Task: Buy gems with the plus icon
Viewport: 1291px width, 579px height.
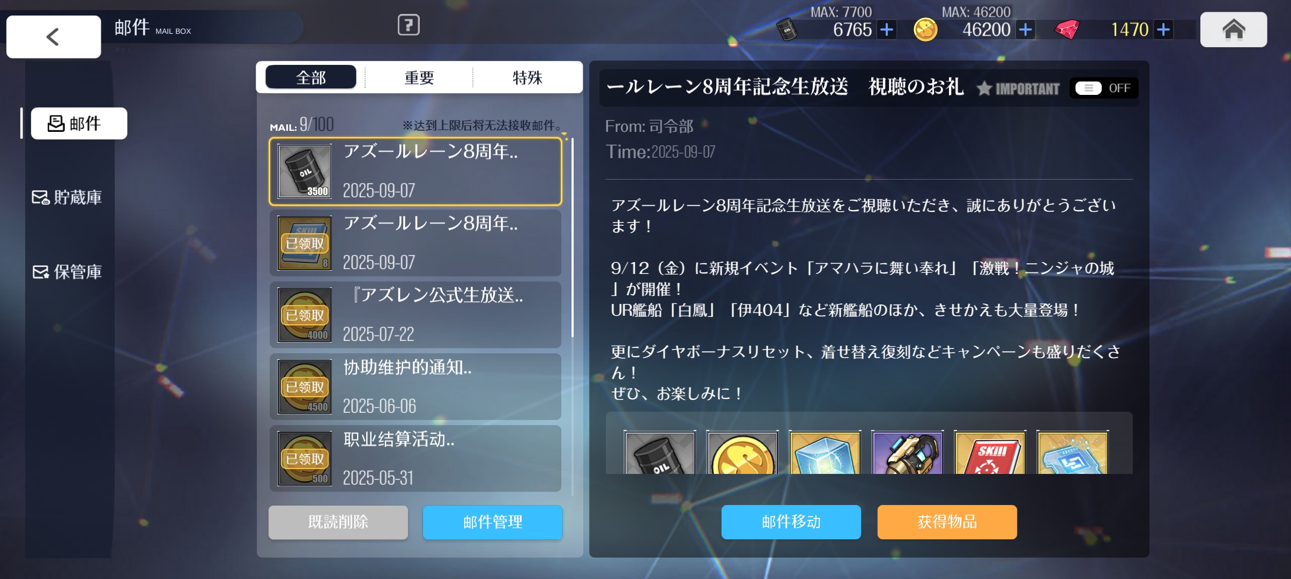Action: tap(1163, 29)
